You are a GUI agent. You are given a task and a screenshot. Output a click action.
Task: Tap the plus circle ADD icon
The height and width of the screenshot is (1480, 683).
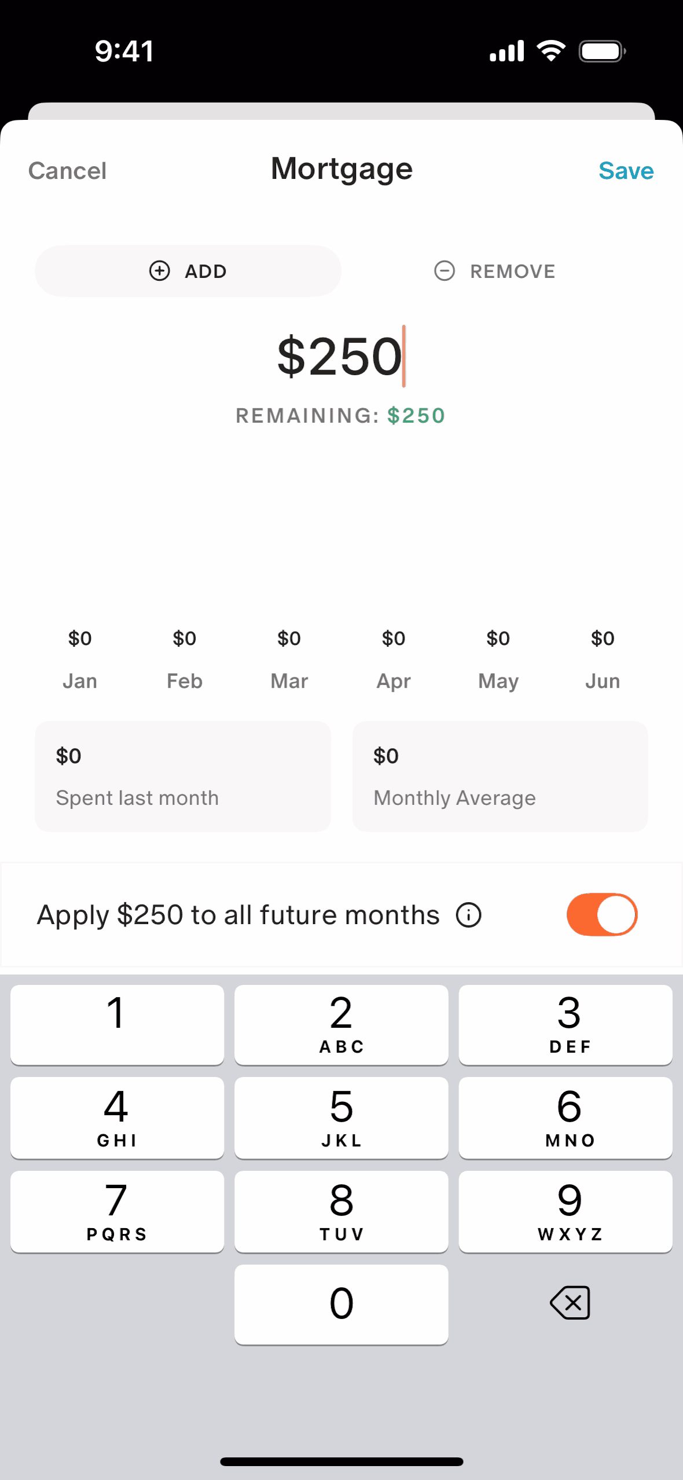click(160, 271)
